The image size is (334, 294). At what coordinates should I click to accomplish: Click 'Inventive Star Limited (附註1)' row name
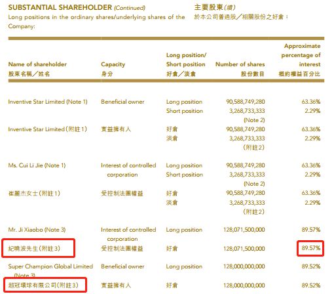(48, 129)
